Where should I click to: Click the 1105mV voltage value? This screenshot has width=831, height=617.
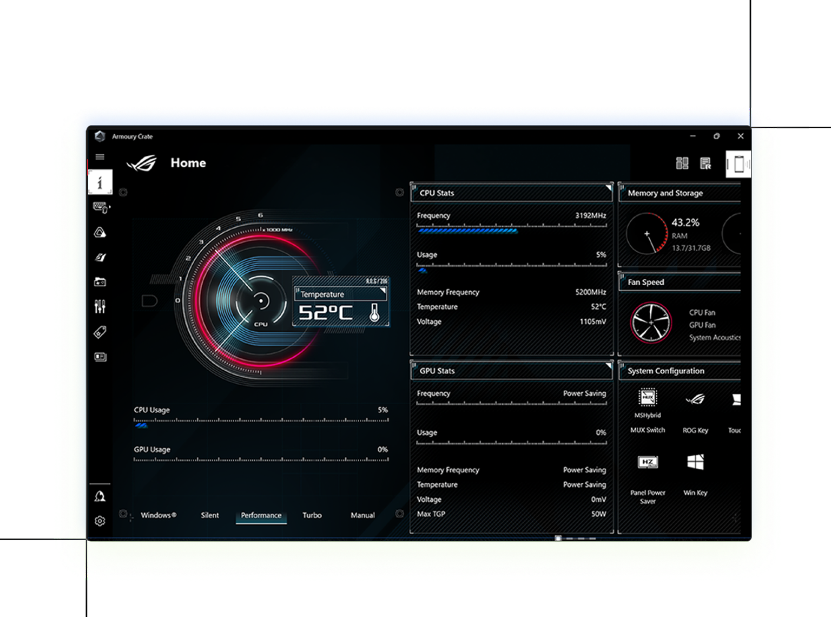point(592,321)
